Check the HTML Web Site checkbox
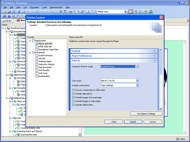The image size is (190, 142). coord(37,47)
